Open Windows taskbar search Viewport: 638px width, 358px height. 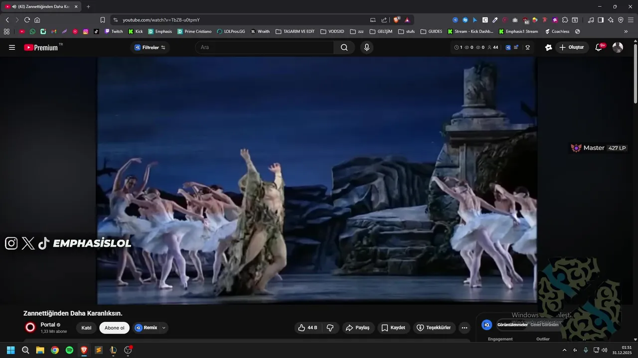[x=25, y=350]
